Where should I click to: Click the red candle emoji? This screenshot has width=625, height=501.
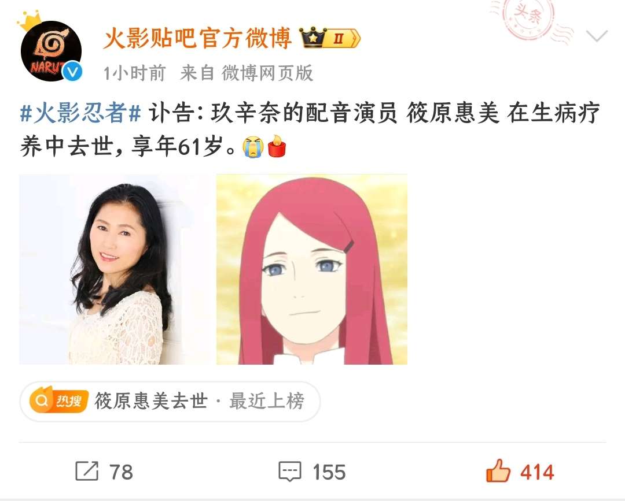[277, 146]
